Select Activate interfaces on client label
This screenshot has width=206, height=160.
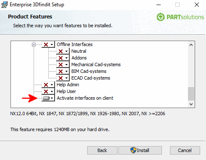pyautogui.click(x=85, y=98)
